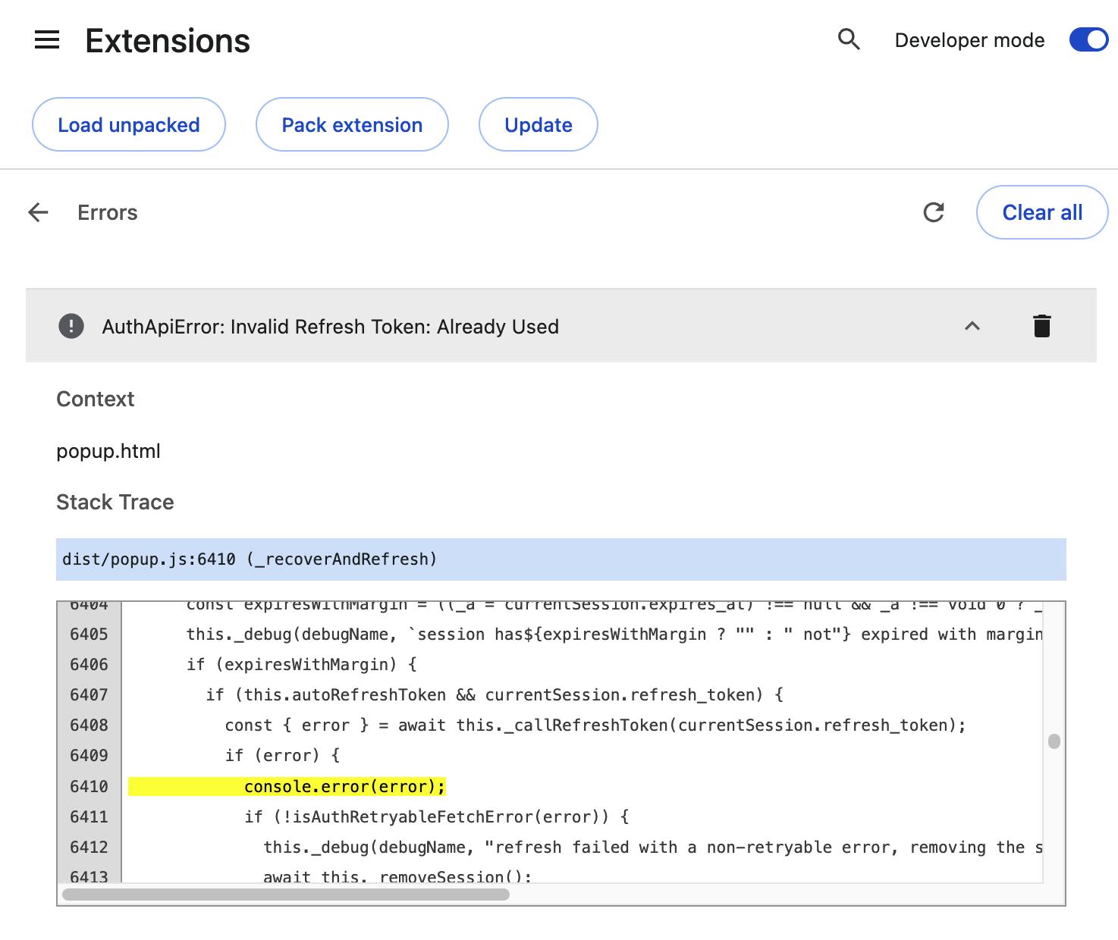The image size is (1118, 940).
Task: Click line number 6405 in gutter
Action: (89, 634)
